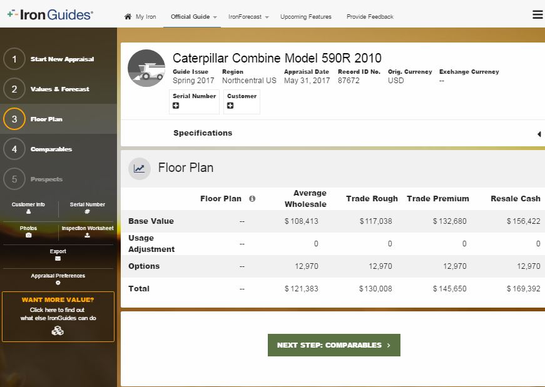Select step 3 circle Floor Plan
The height and width of the screenshot is (387, 545).
point(14,119)
